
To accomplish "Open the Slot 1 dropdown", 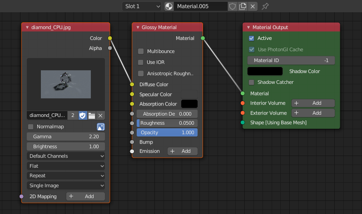I will click(141, 6).
